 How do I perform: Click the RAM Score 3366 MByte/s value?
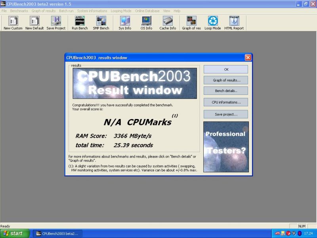[x=132, y=136]
